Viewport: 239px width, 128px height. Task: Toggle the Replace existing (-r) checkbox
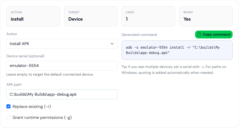[8, 106]
